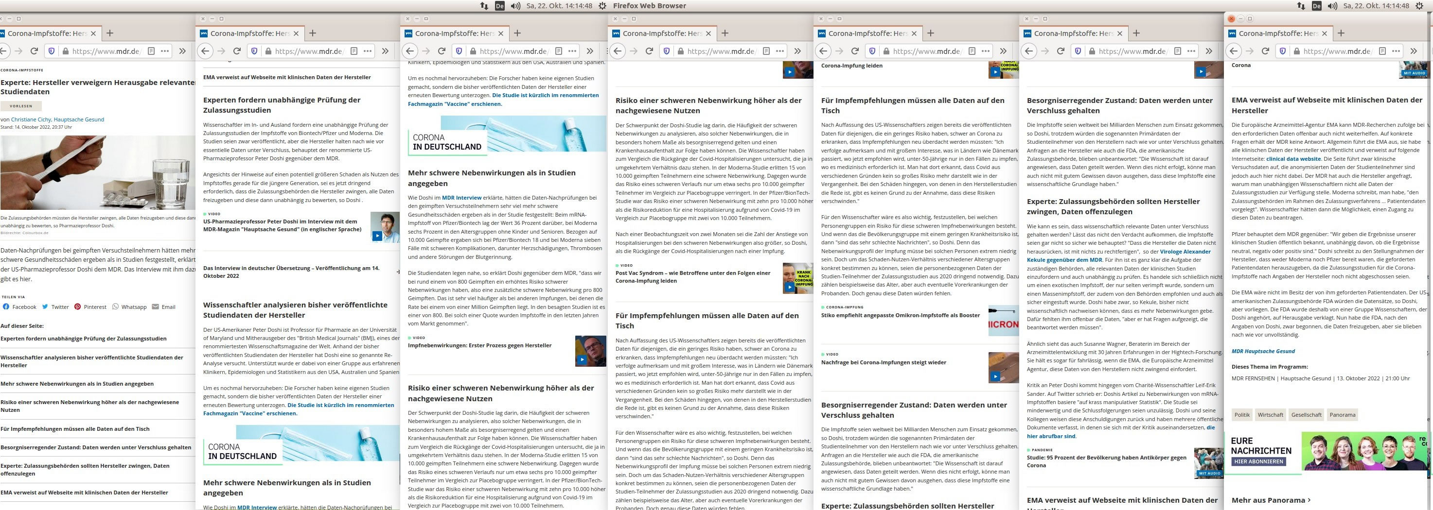Open author link Christiane Cichy, Hauptsache Gesund

(x=57, y=119)
